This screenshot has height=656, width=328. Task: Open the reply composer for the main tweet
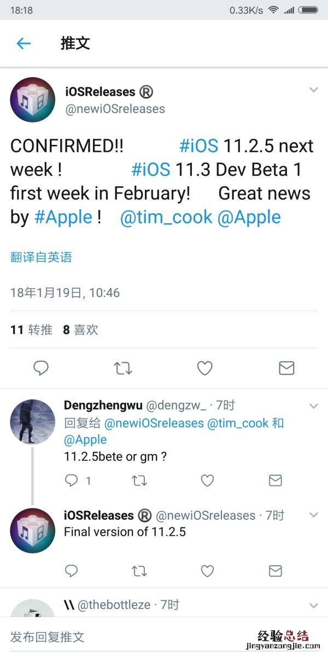[x=41, y=368]
